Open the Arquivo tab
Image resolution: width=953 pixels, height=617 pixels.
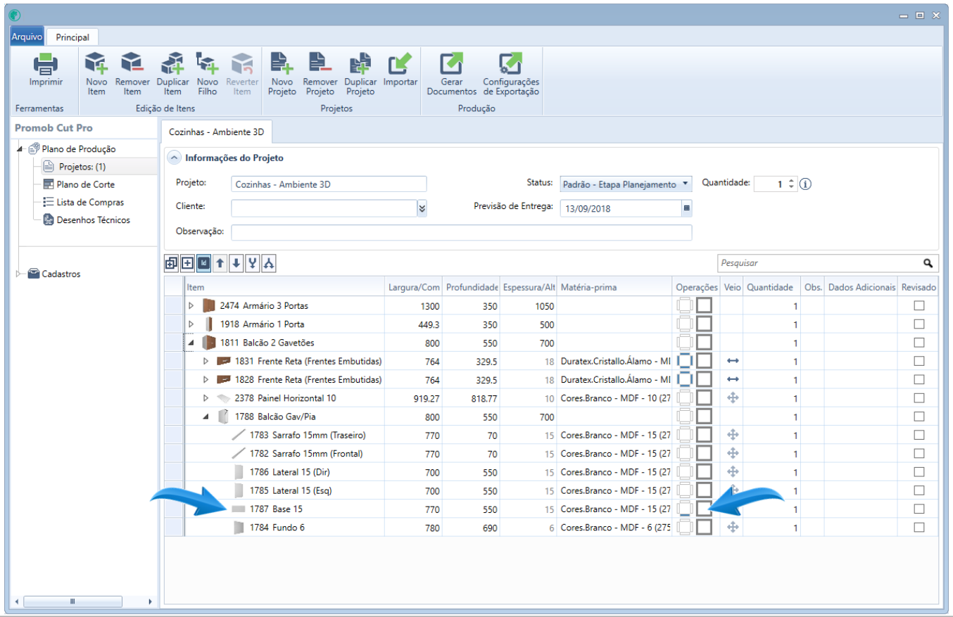[x=27, y=37]
